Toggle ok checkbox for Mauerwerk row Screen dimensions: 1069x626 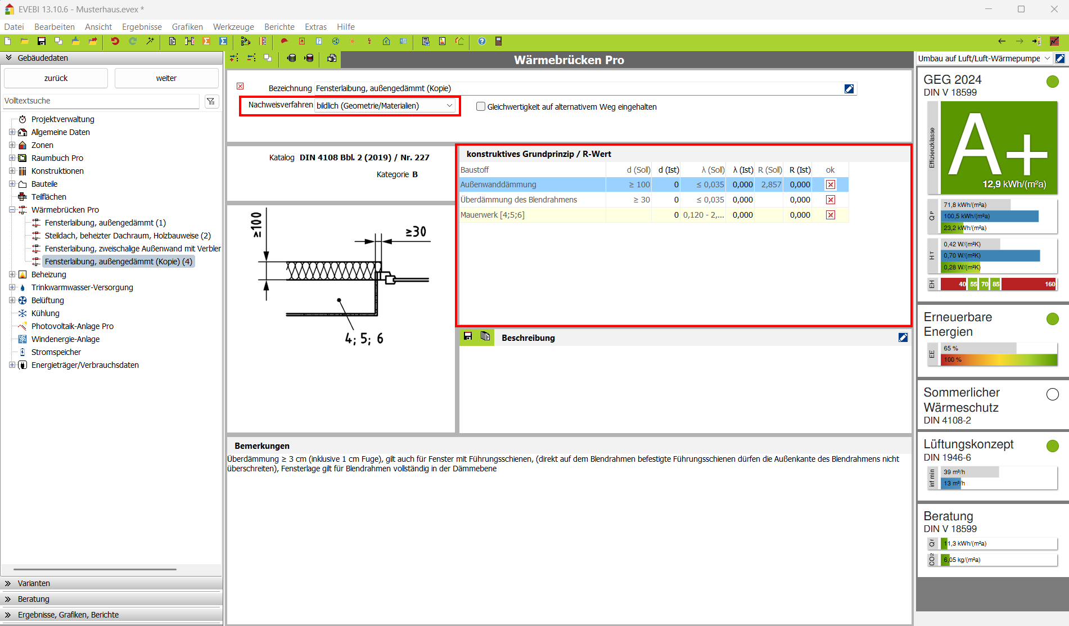coord(831,215)
